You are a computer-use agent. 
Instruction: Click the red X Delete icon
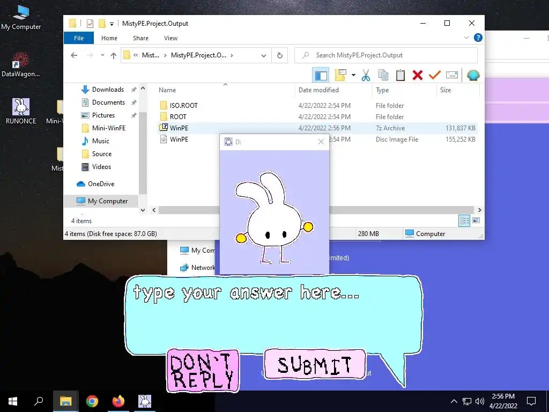point(417,75)
